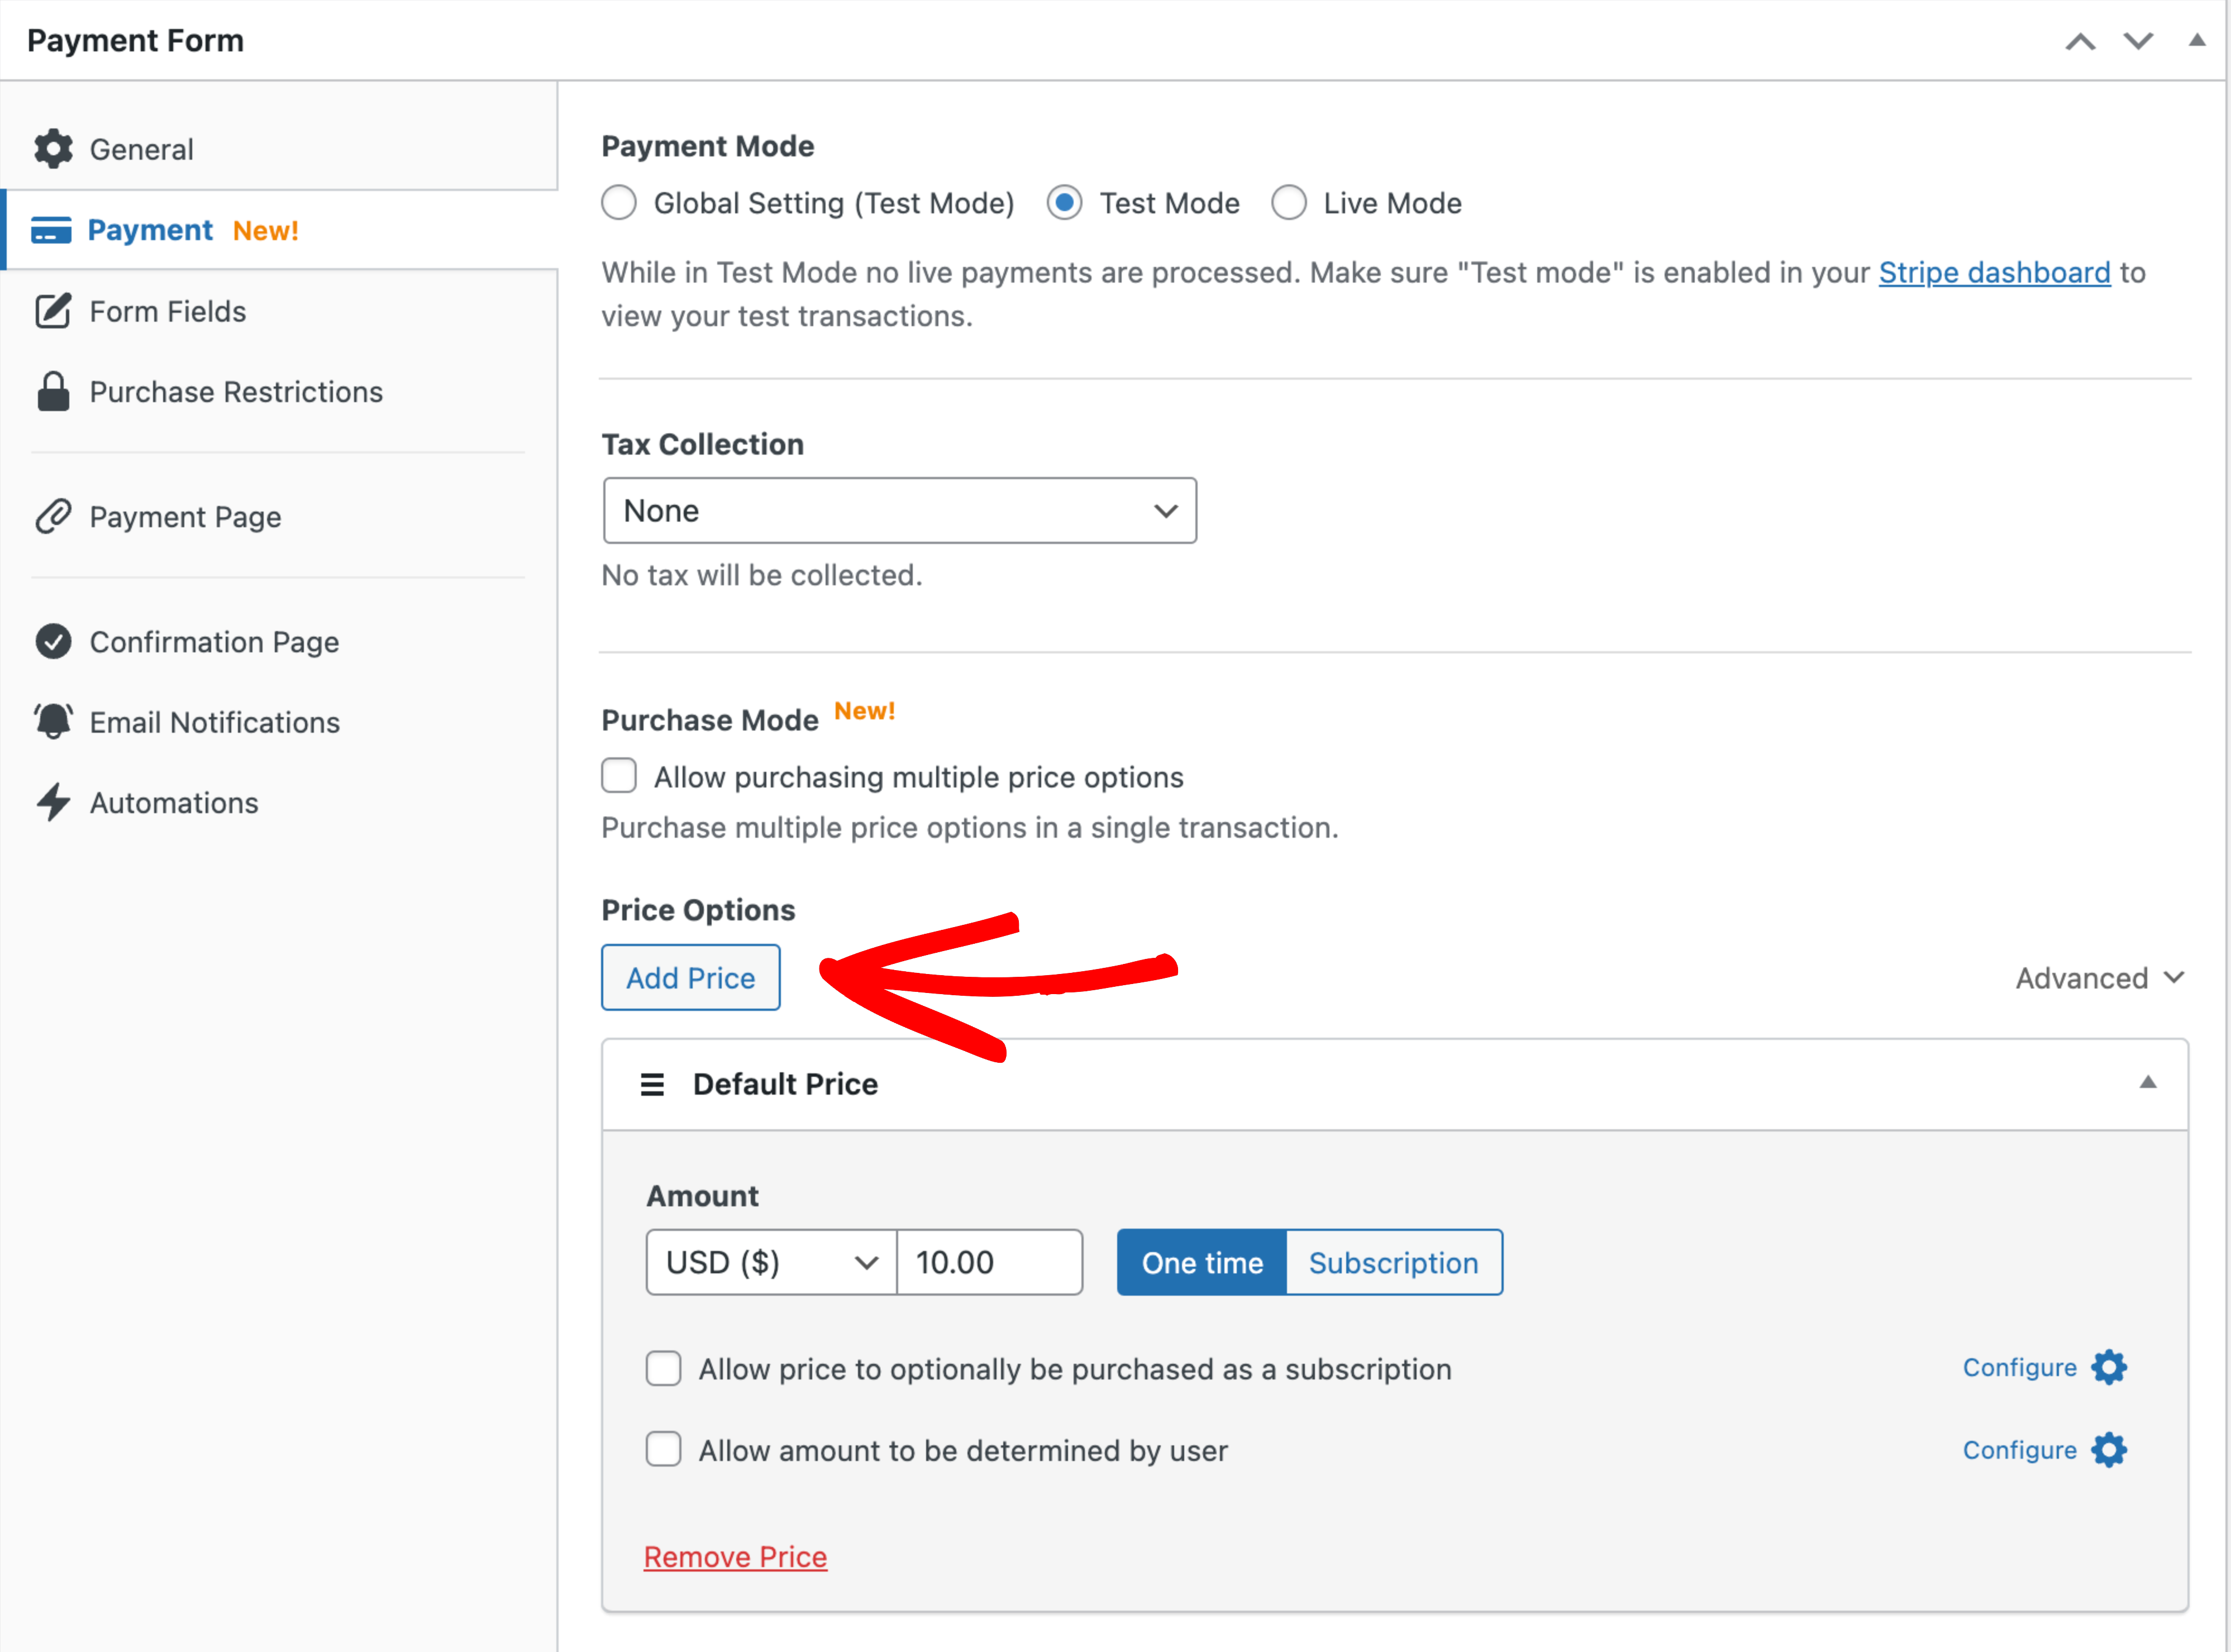Open the Tax Collection dropdown

pos(899,511)
